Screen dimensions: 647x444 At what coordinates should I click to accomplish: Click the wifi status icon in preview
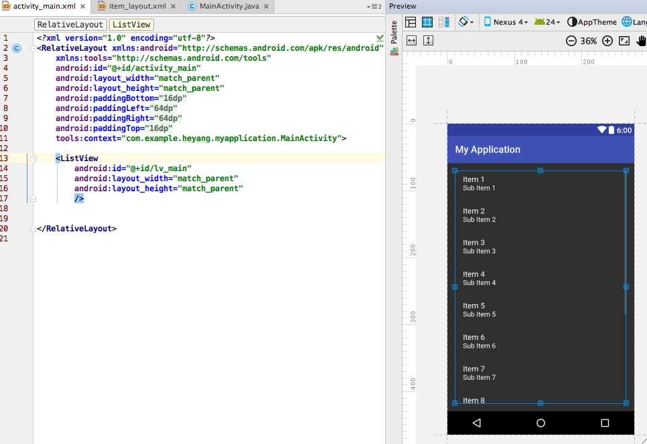[602, 130]
